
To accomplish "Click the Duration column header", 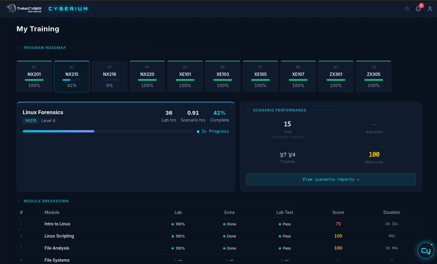I will 392,212.
